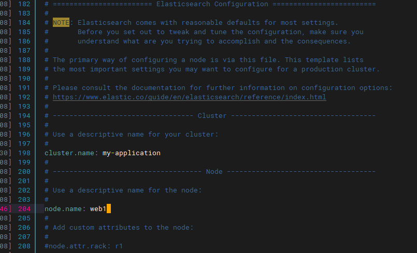Click line number 200 in the gutter
This screenshot has height=253, width=417.
[x=24, y=171]
